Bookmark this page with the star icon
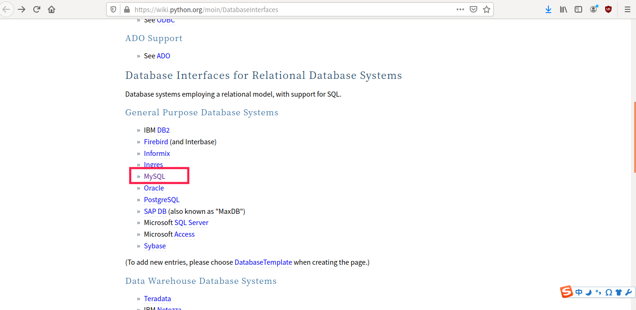This screenshot has width=636, height=310. (487, 9)
